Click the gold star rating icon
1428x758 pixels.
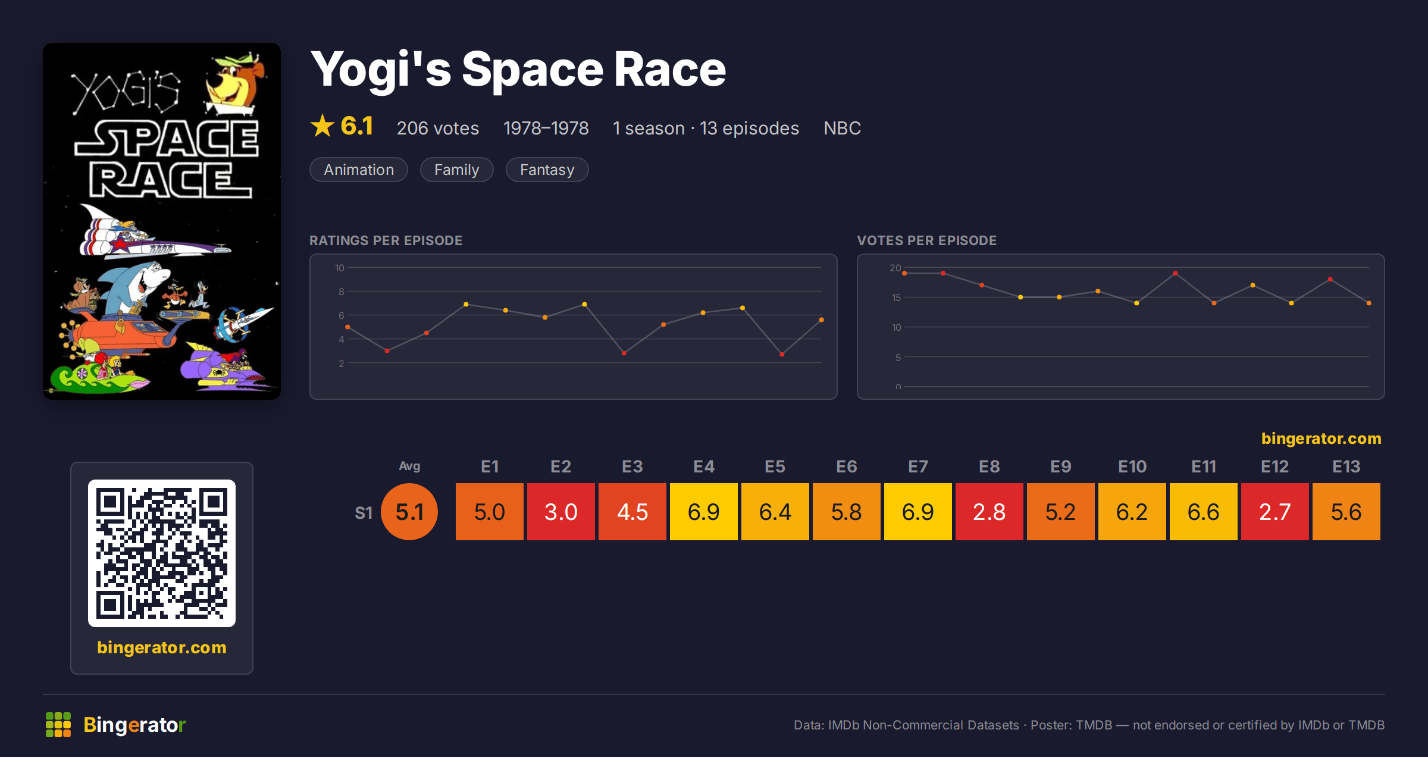pyautogui.click(x=322, y=126)
